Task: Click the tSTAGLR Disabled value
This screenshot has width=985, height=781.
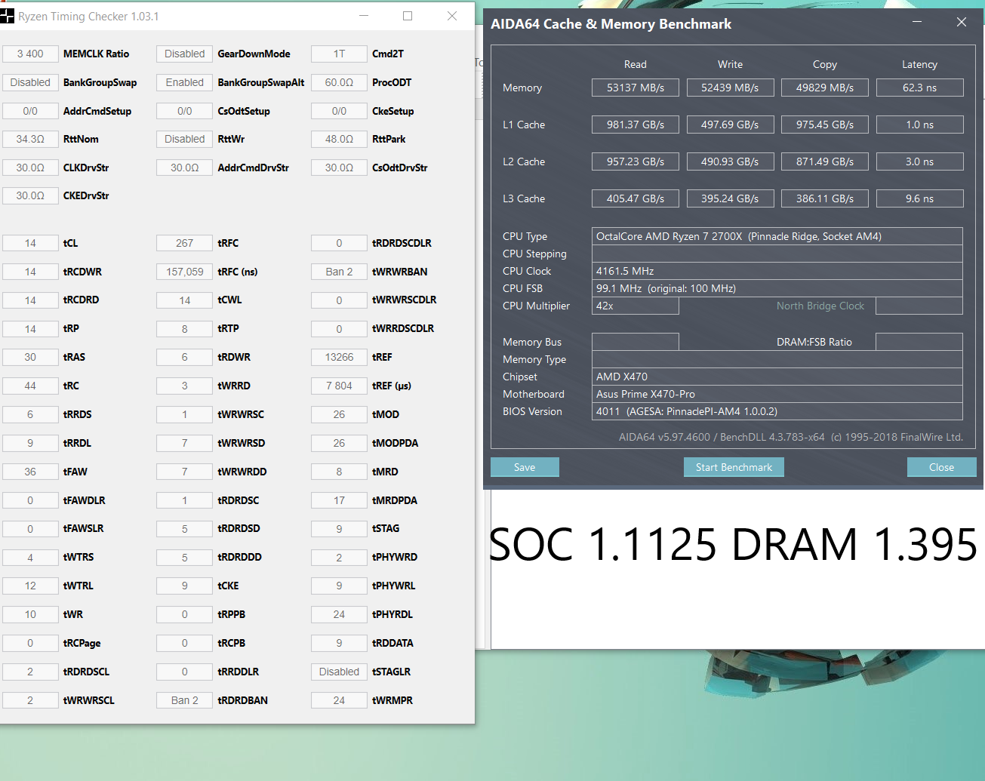Action: tap(339, 672)
